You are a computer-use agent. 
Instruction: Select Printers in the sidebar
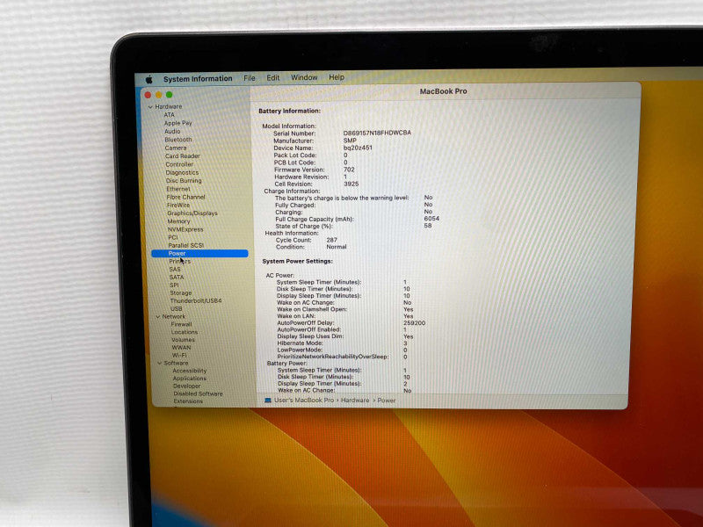click(180, 261)
